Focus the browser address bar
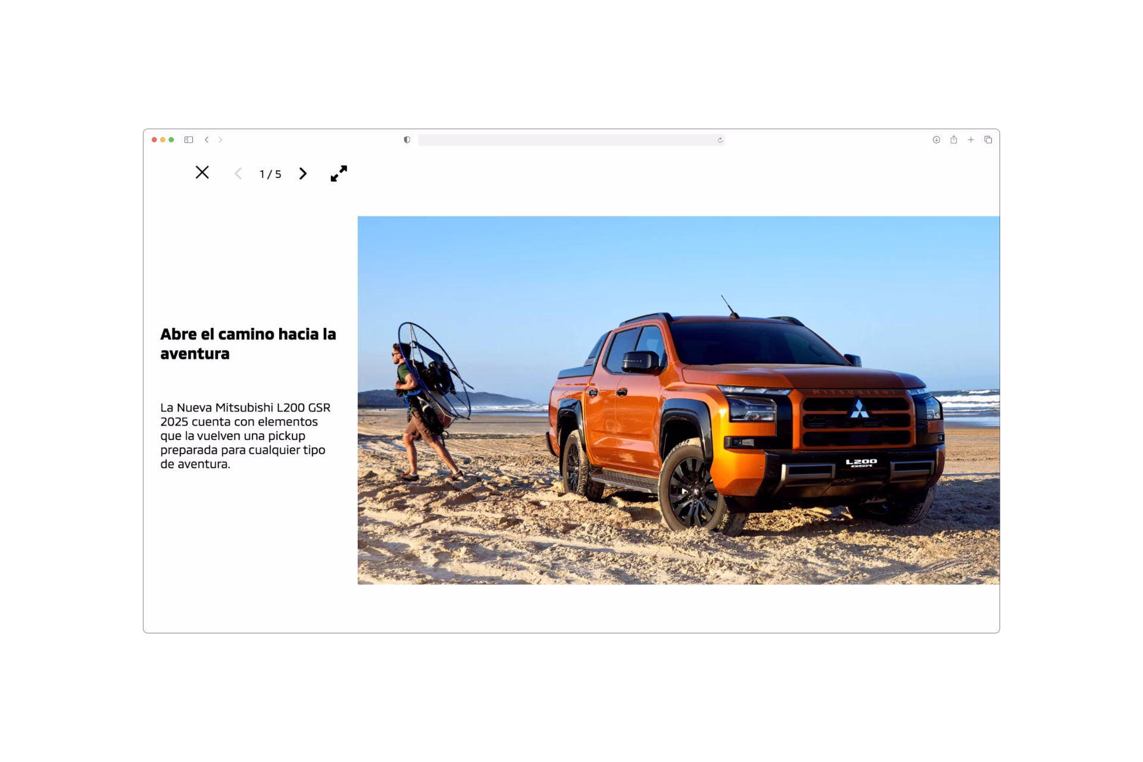This screenshot has width=1143, height=762. pyautogui.click(x=566, y=140)
